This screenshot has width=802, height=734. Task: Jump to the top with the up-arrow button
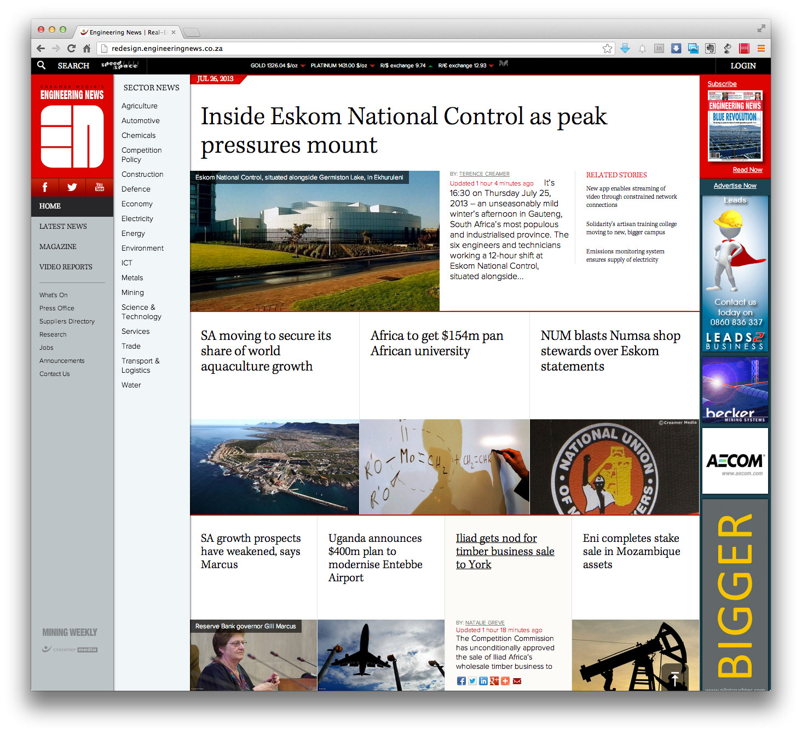click(676, 678)
